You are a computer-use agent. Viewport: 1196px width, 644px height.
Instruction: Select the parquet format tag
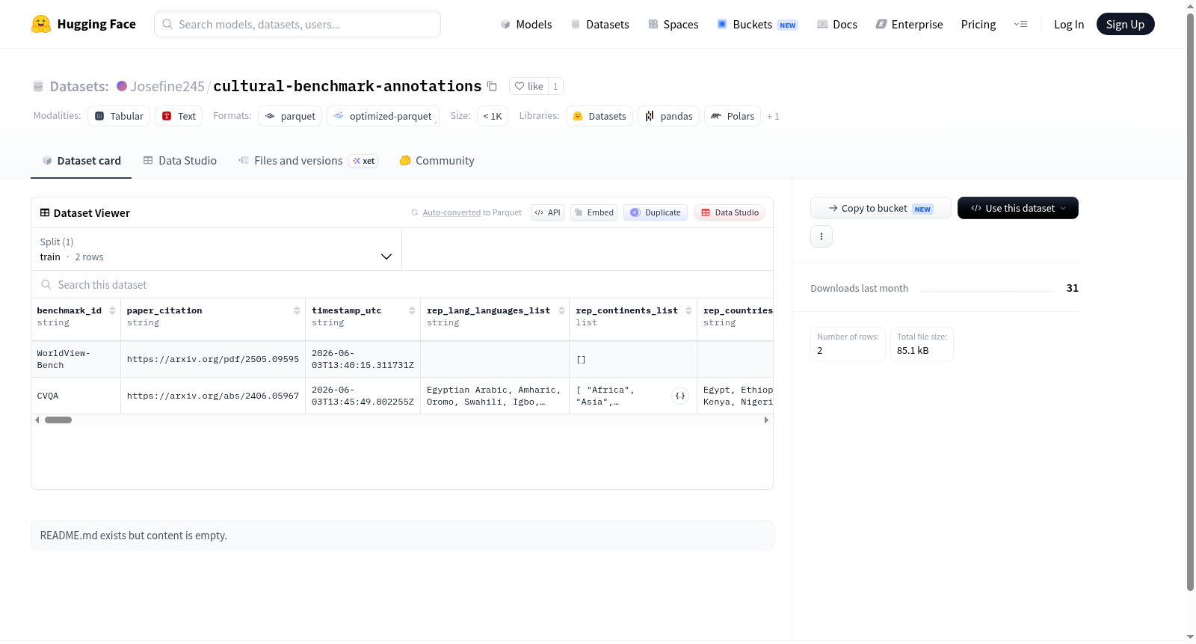click(290, 116)
